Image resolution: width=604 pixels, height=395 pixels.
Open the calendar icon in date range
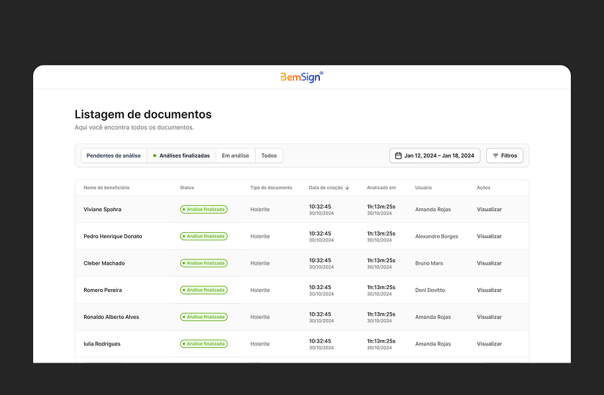point(398,155)
